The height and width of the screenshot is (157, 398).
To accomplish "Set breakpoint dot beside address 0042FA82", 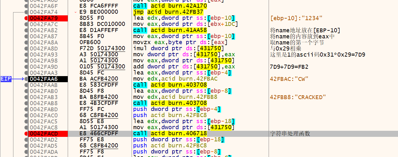I will [26, 30].
